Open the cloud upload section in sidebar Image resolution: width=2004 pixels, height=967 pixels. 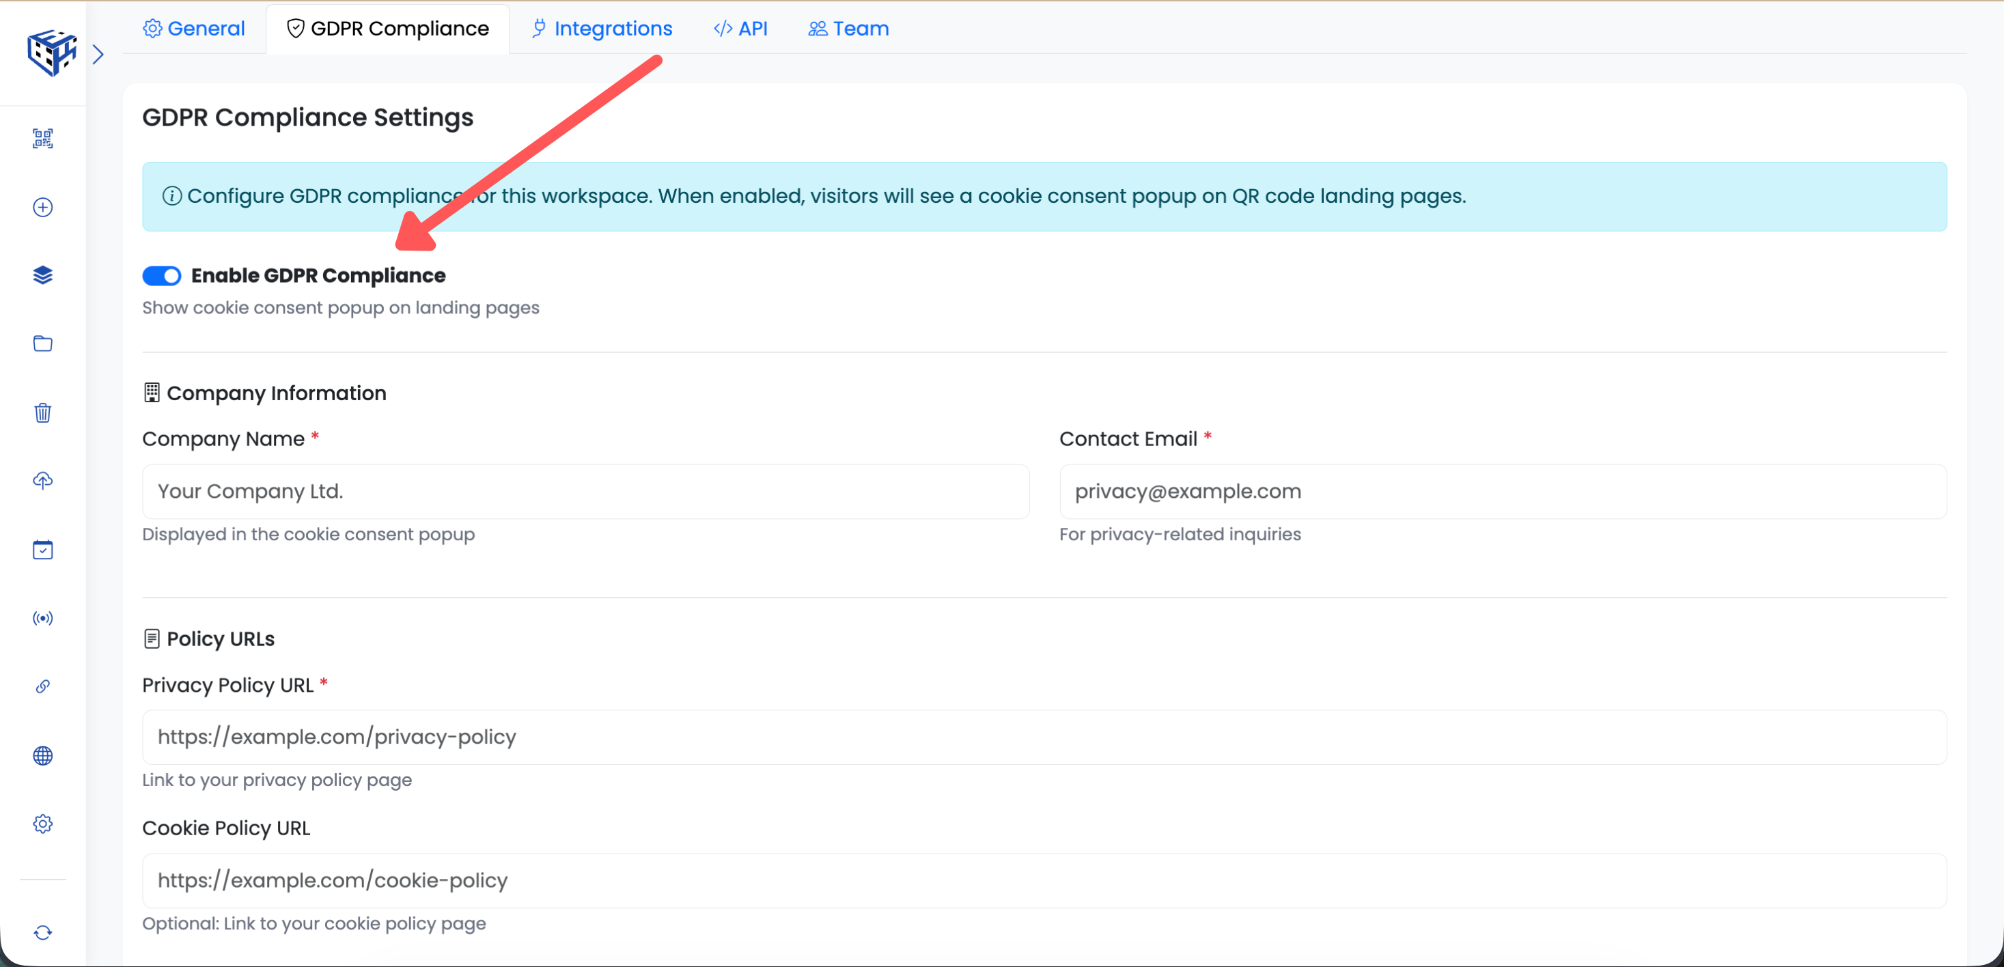coord(43,481)
